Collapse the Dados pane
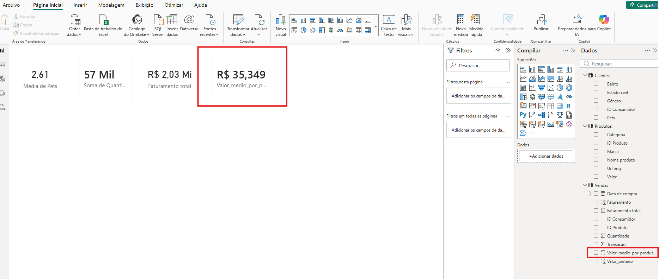The width and height of the screenshot is (659, 279). [655, 50]
